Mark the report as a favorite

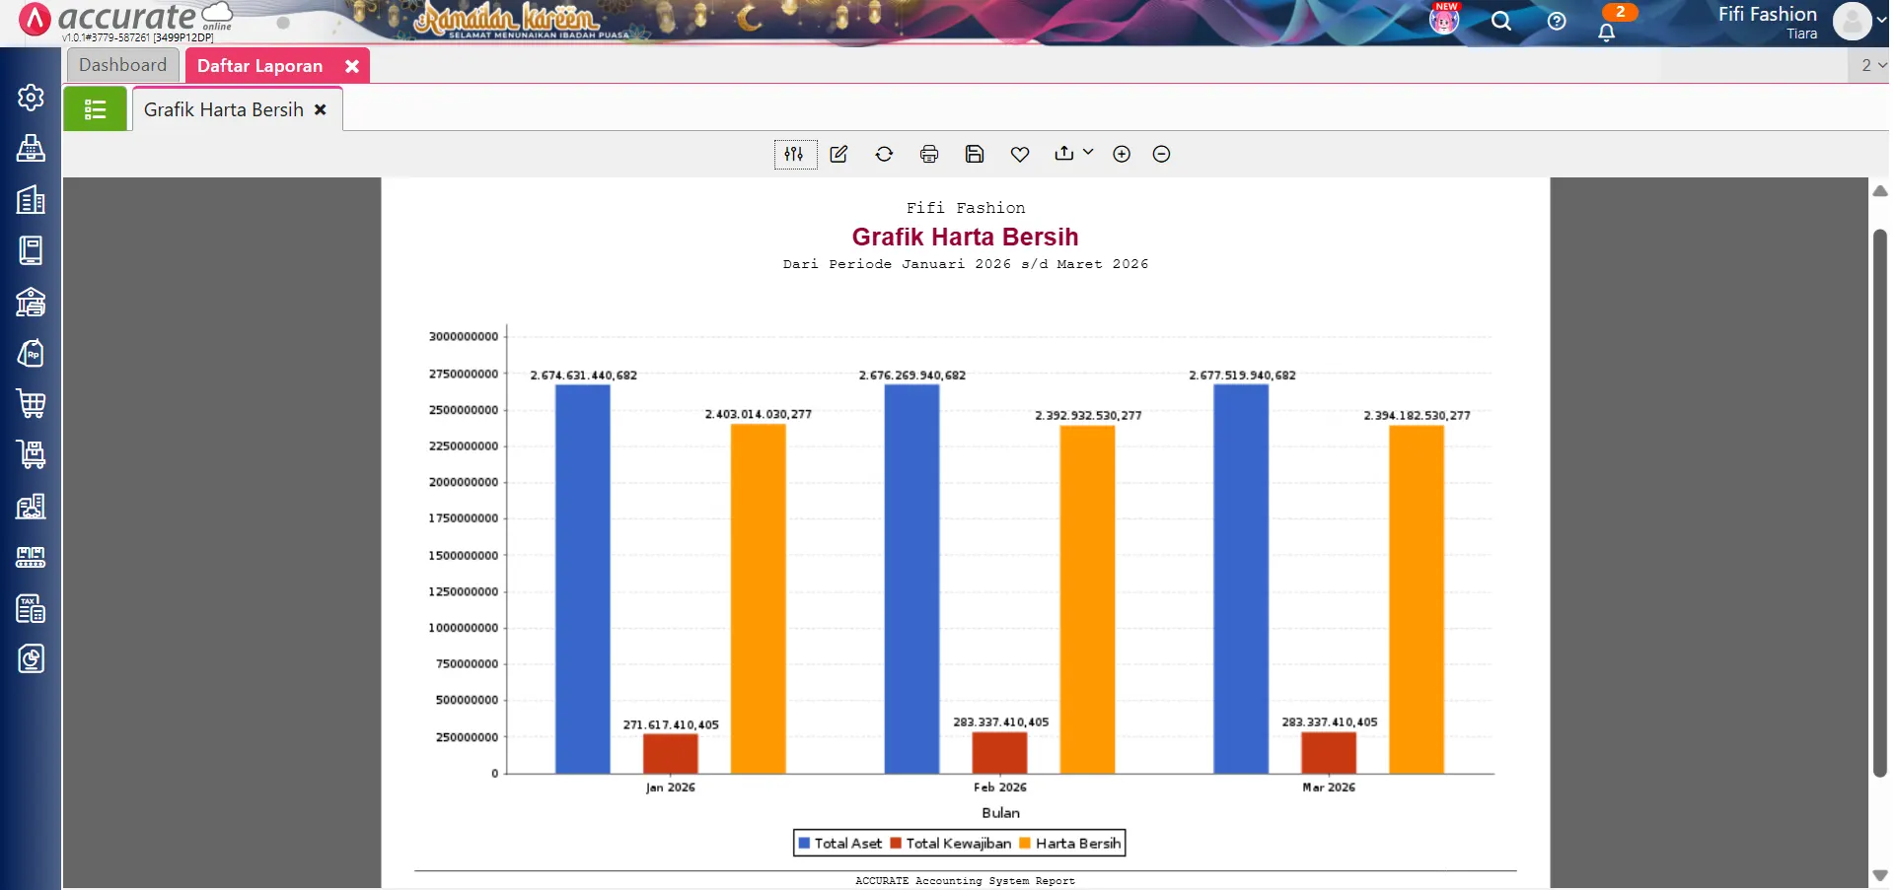[1019, 154]
